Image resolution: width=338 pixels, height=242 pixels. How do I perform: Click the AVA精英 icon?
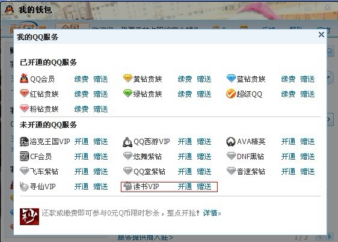[231, 142]
